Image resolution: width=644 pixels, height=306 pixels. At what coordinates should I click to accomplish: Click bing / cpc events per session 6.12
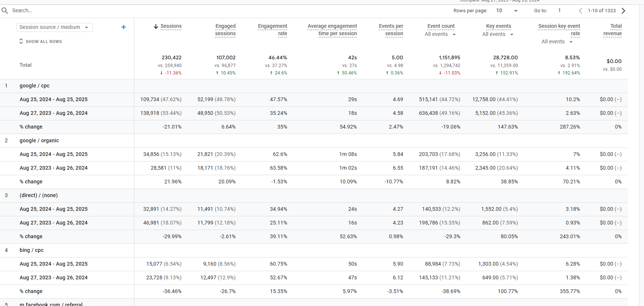tap(398, 278)
